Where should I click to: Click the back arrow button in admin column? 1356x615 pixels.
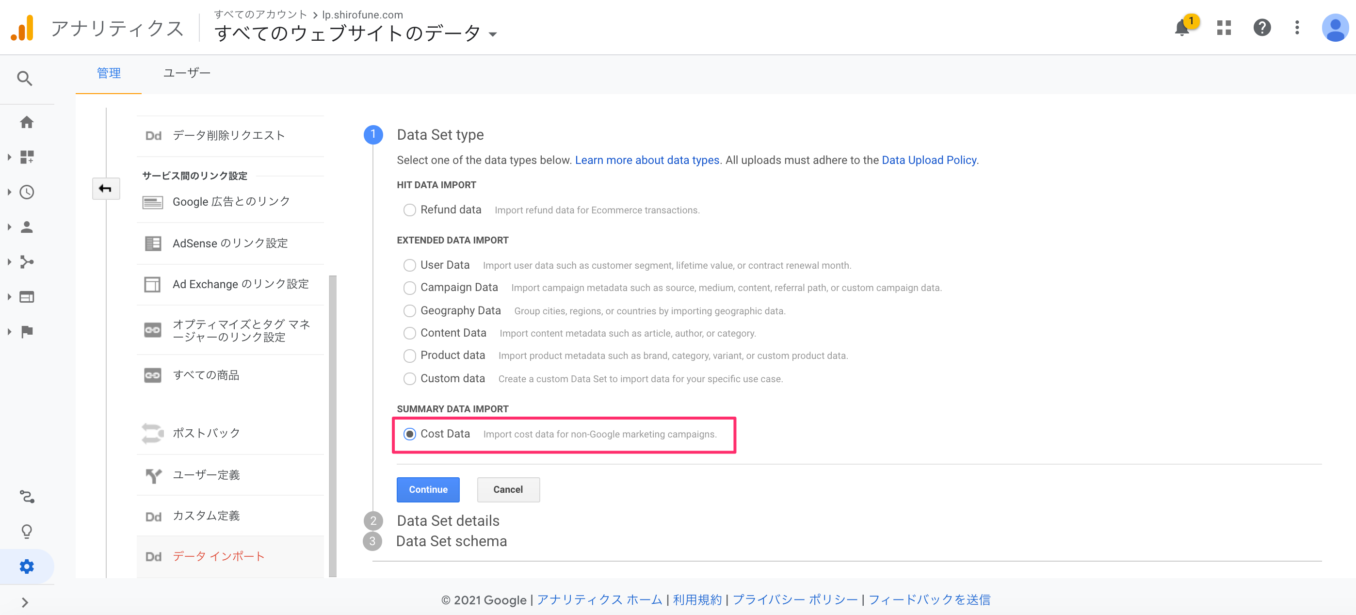tap(106, 189)
